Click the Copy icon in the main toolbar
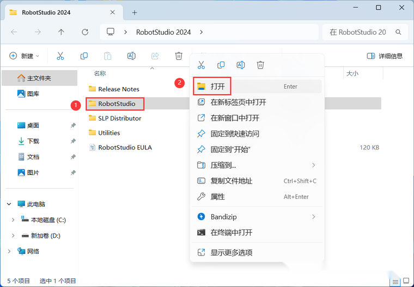This screenshot has width=414, height=287. point(84,56)
